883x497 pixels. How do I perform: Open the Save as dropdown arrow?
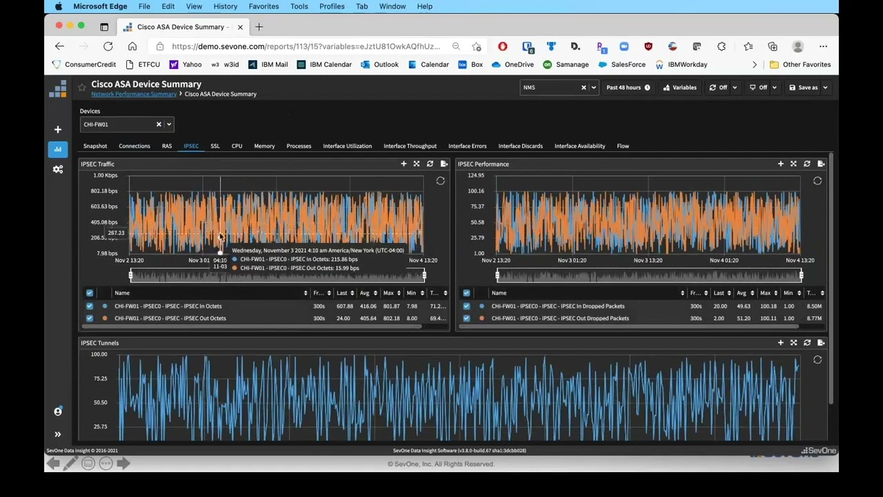point(825,88)
